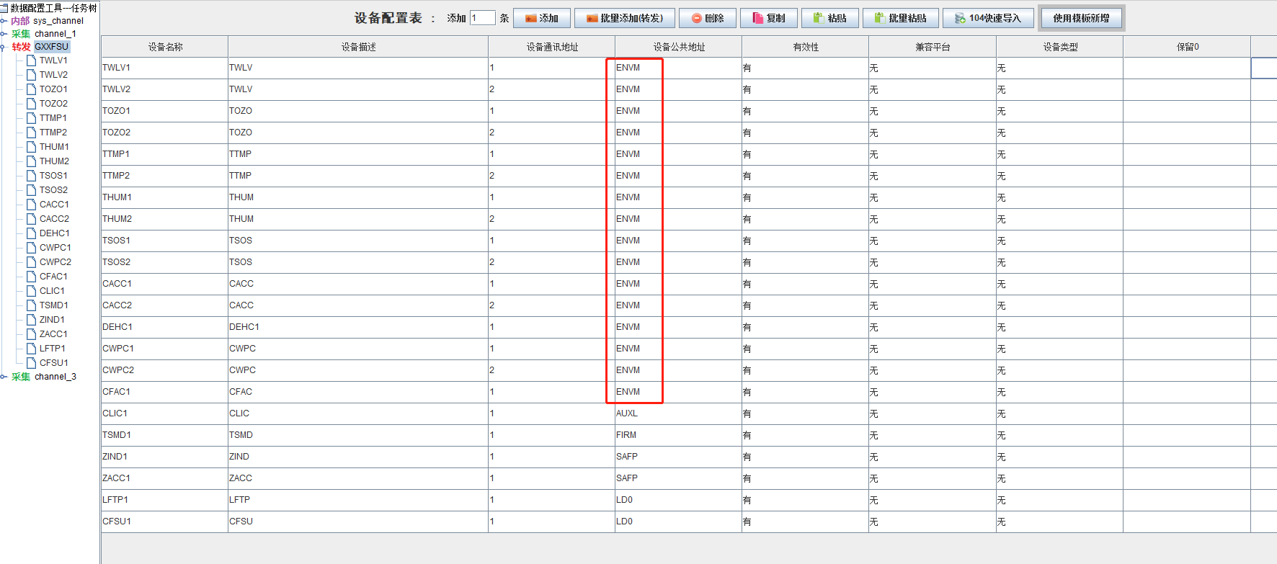The image size is (1277, 564).
Task: Click the LFTP1 name cell in table
Action: pyautogui.click(x=165, y=500)
